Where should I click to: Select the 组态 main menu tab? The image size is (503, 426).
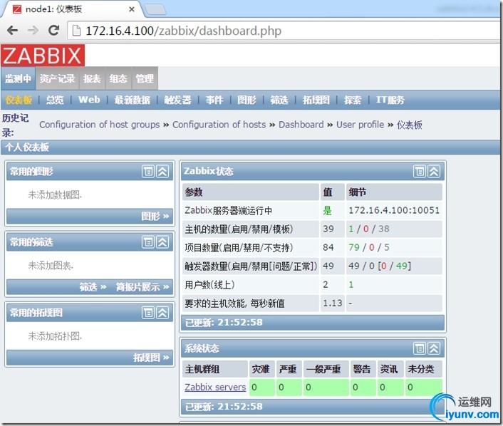[118, 78]
